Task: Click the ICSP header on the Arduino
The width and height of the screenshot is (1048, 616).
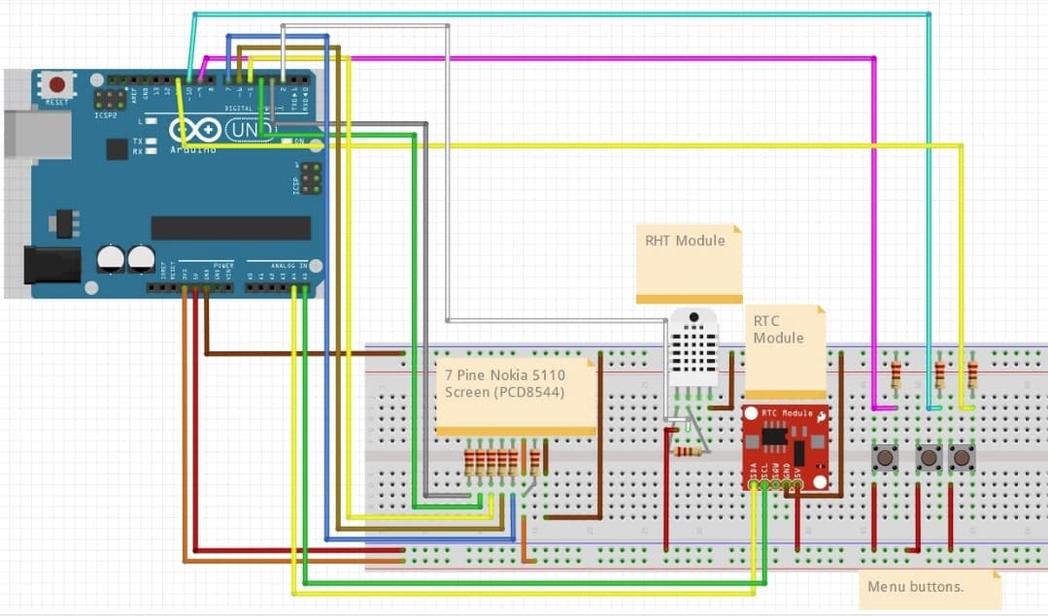Action: coord(309,179)
